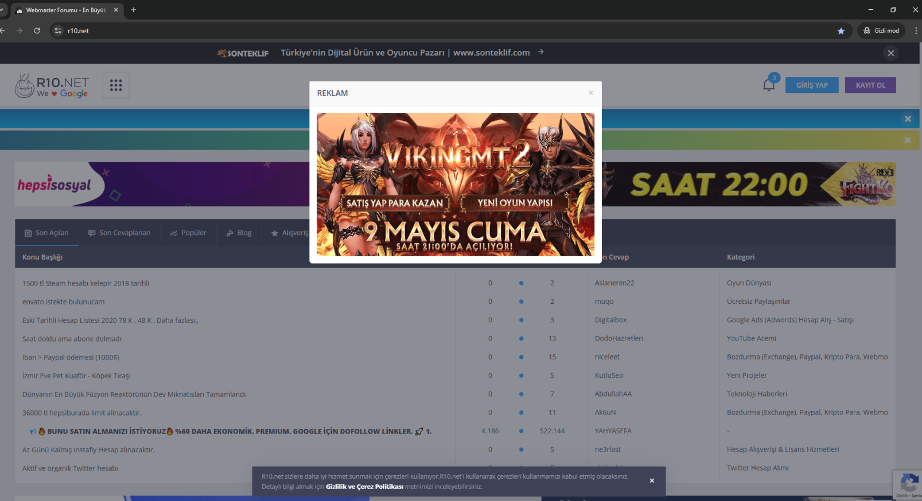Screen dimensions: 922x501
Task: Open topic 'Iban > Paypal ödemesi (1000$)'
Action: [71, 357]
